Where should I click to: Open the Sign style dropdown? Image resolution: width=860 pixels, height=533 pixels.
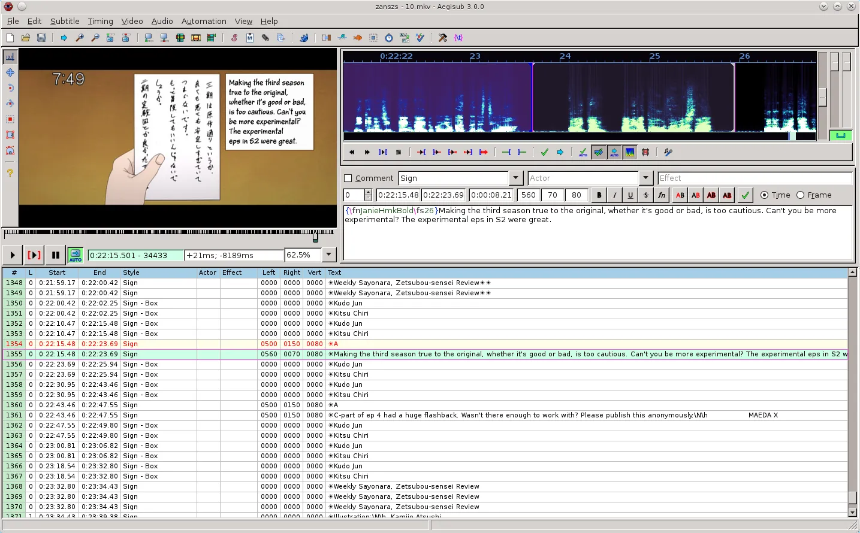coord(516,178)
